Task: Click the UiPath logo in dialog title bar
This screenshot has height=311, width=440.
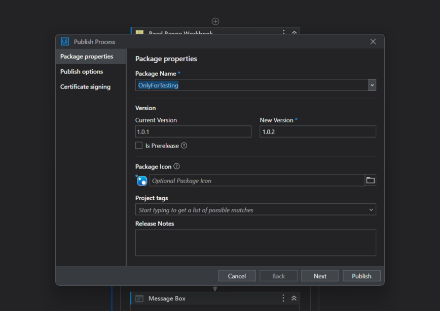Action: (x=65, y=41)
